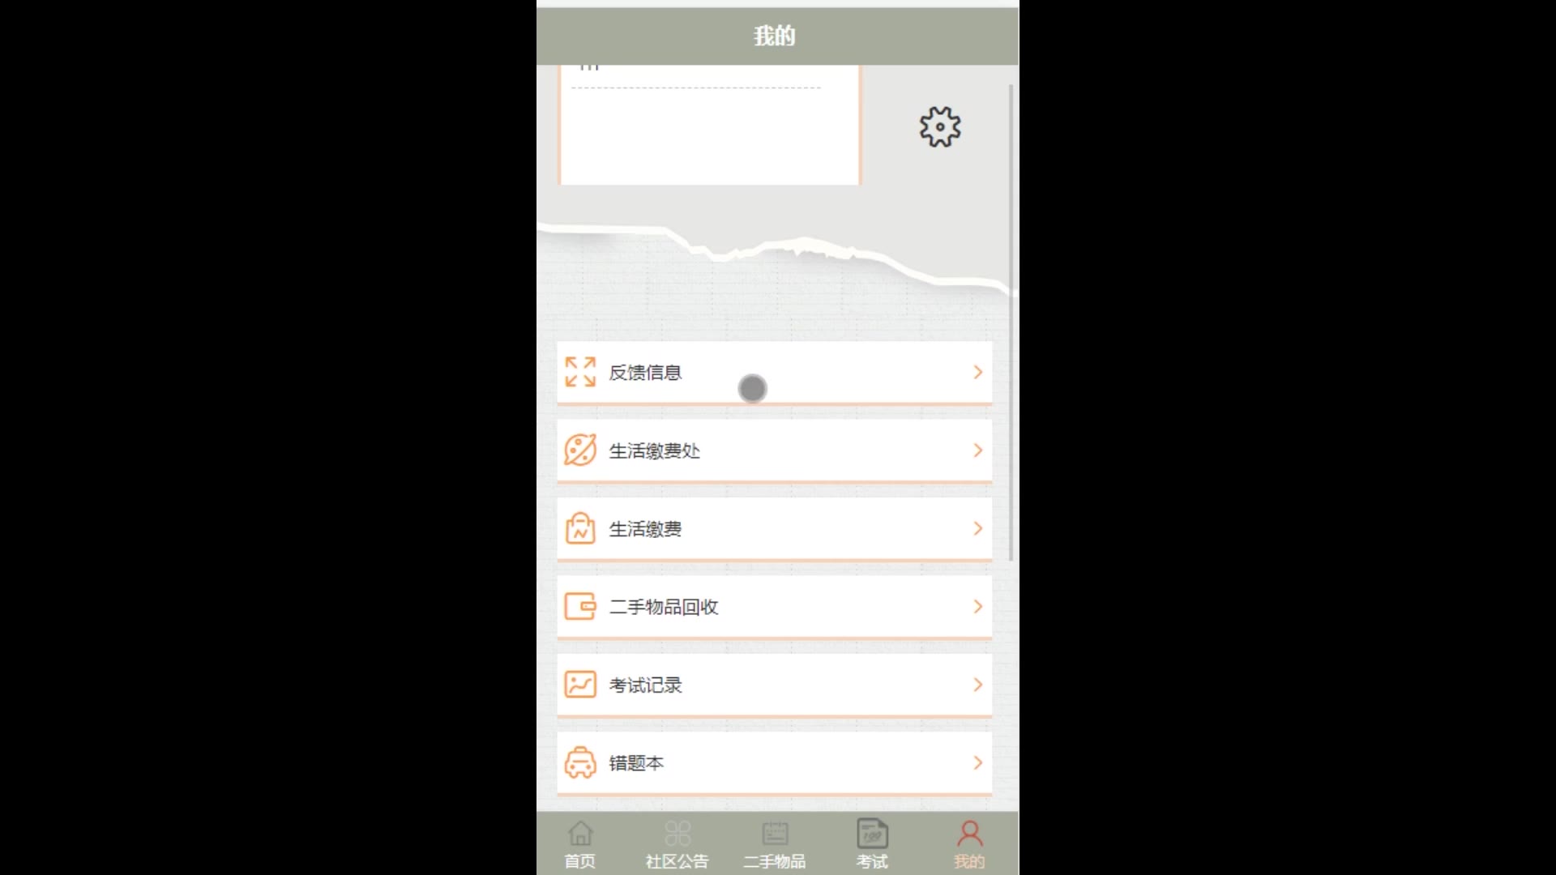Screen dimensions: 1556x875
Task: Open the 错题本 entry label
Action: click(636, 763)
